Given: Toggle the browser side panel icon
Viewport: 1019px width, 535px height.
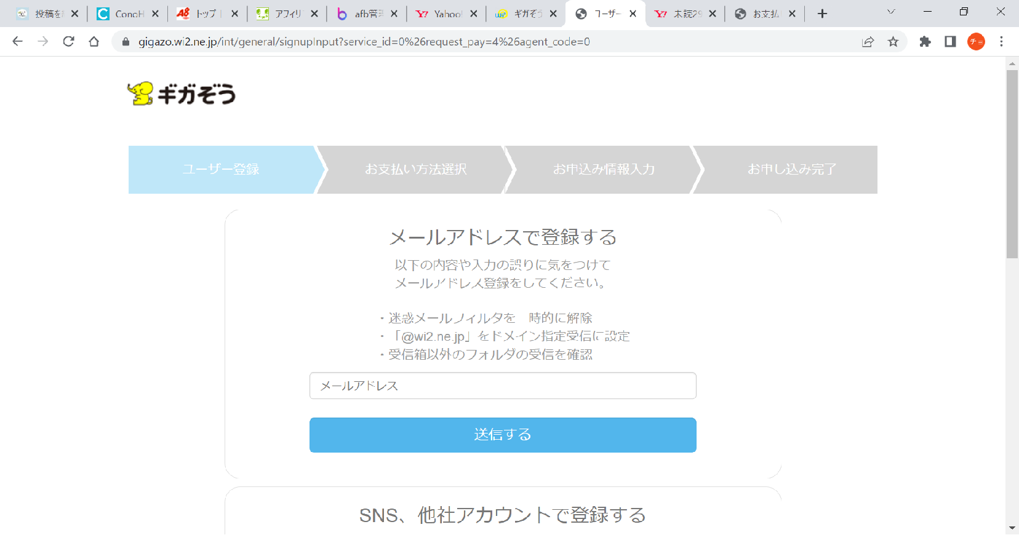Looking at the screenshot, I should (x=950, y=41).
